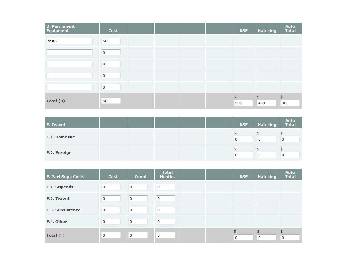Screen dimensions: 340x263
Task: Click the E.1. Domestic label
Action: click(61, 137)
